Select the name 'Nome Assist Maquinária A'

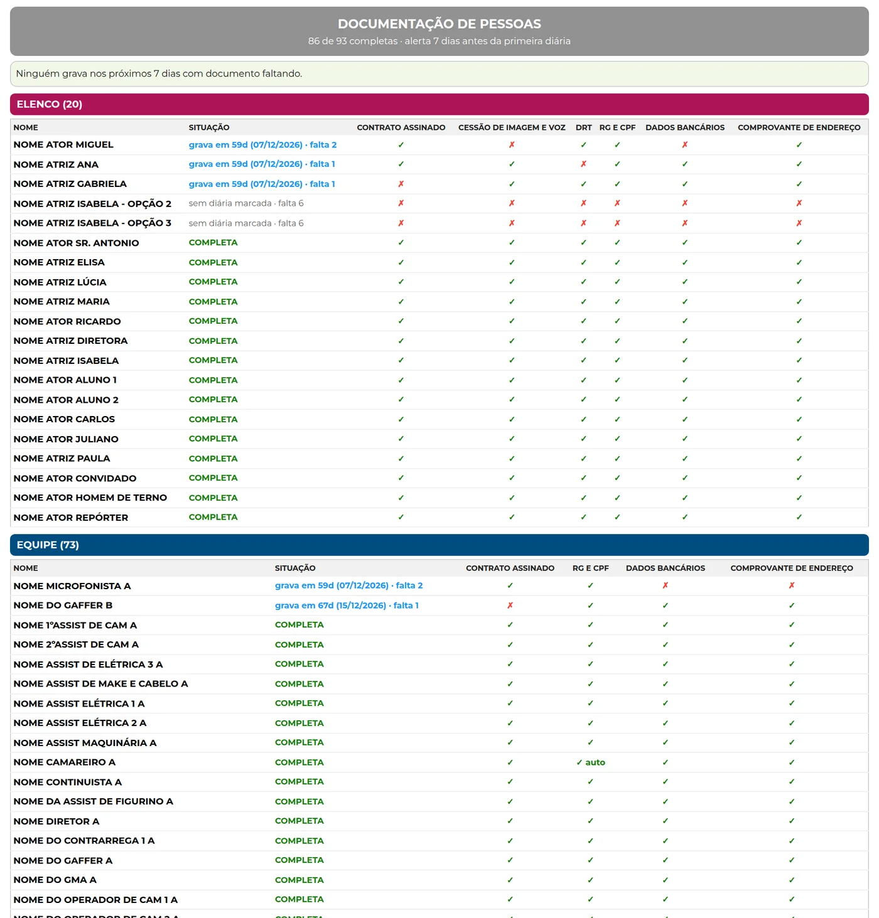point(85,743)
